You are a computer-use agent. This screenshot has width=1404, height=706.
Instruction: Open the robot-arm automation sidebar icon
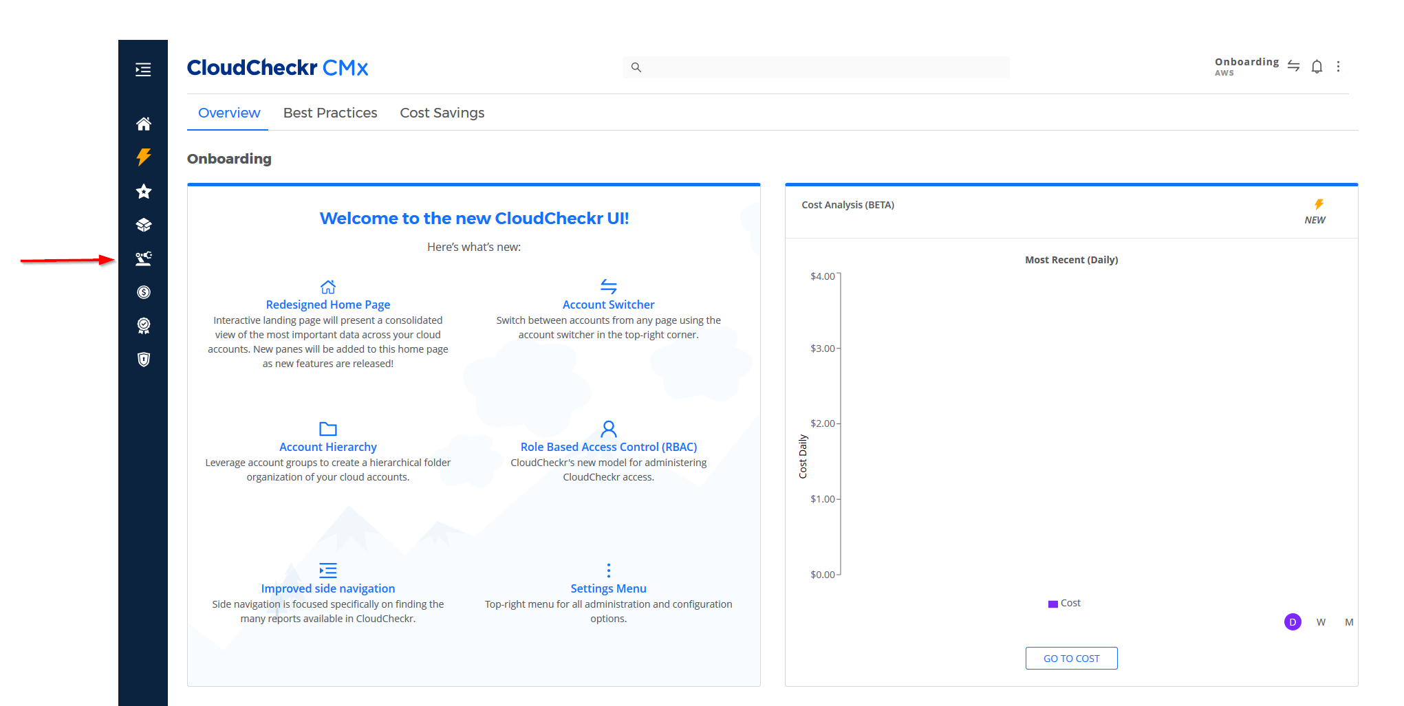coord(143,258)
